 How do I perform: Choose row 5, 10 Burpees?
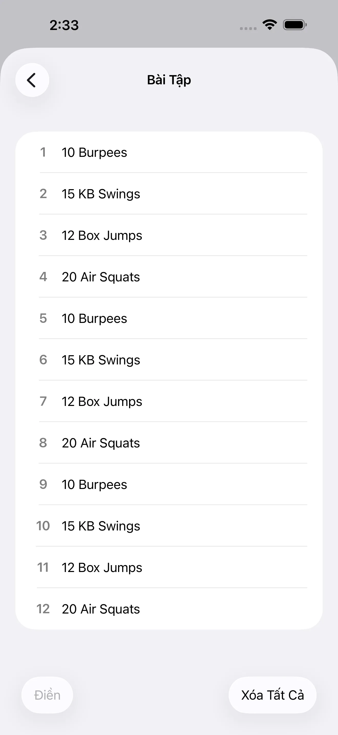169,319
